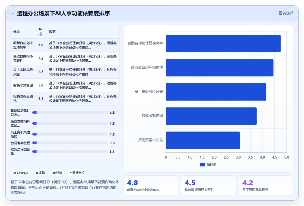Click the 表格 tag chip

[40, 173]
